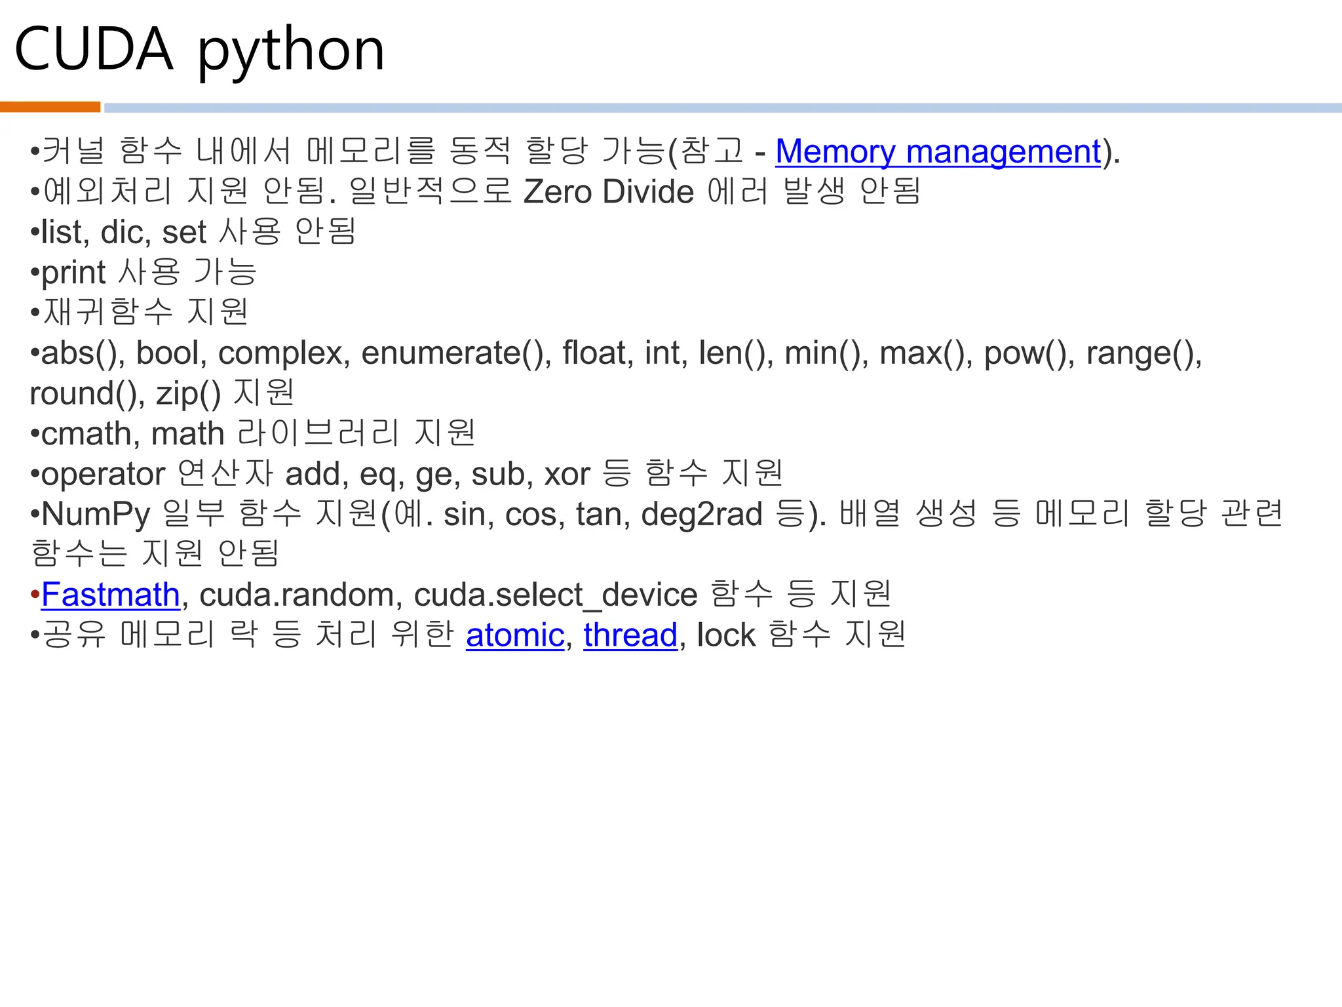Click the deg2rad text
Viewport: 1342px width, 1007px height.
[x=701, y=514]
